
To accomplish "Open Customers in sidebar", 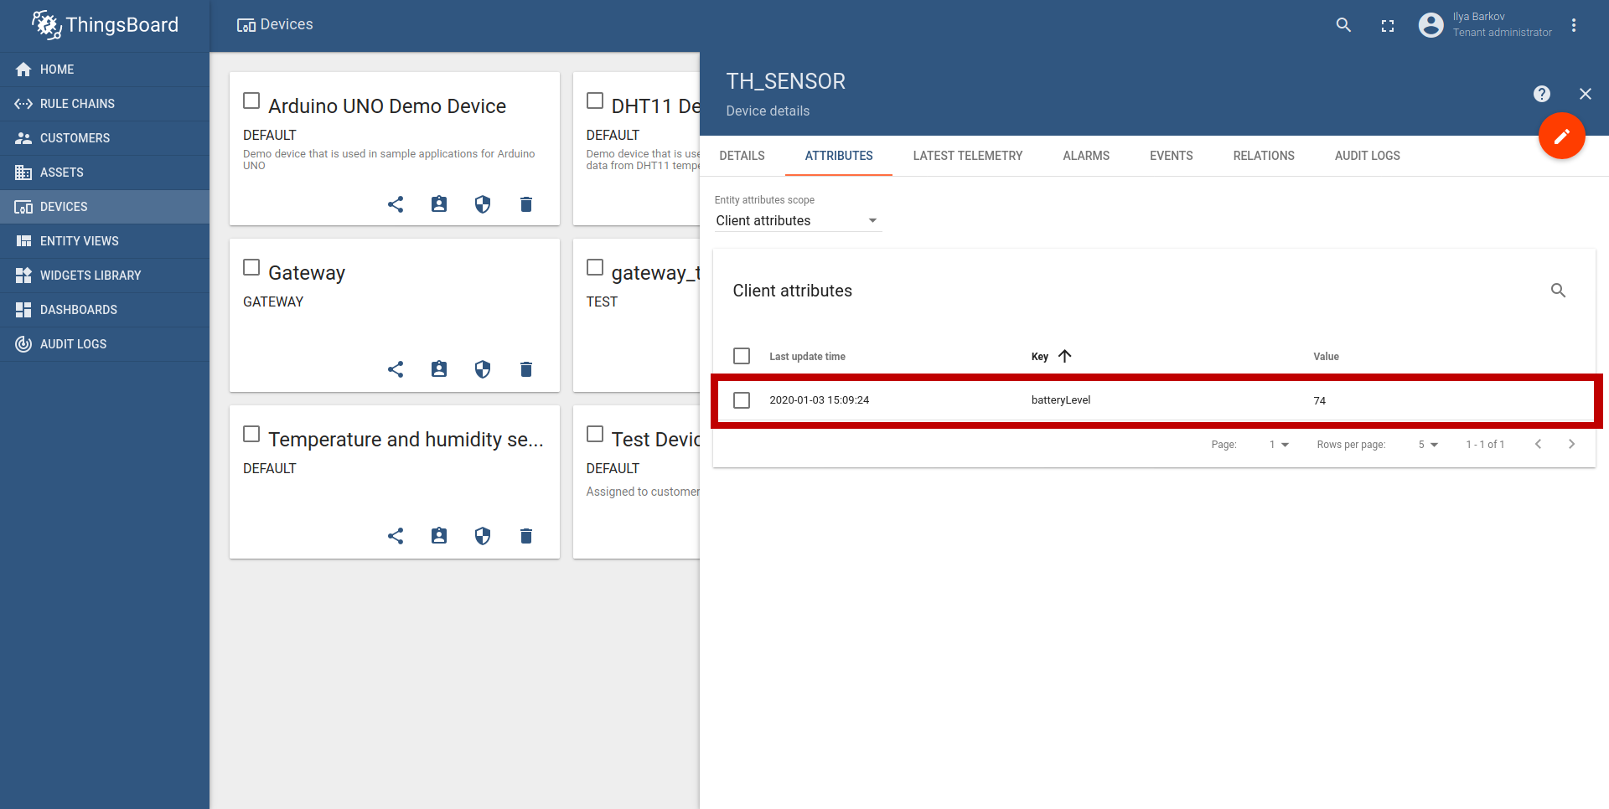I will [105, 138].
